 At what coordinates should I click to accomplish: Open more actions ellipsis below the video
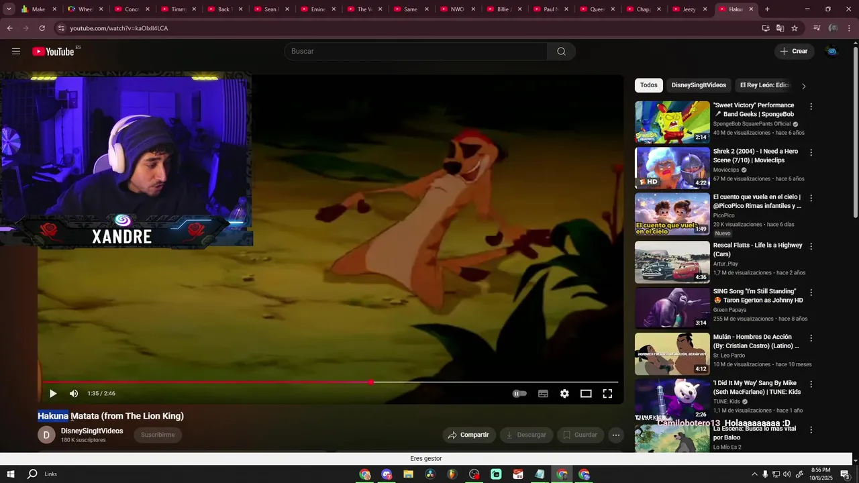pyautogui.click(x=615, y=435)
